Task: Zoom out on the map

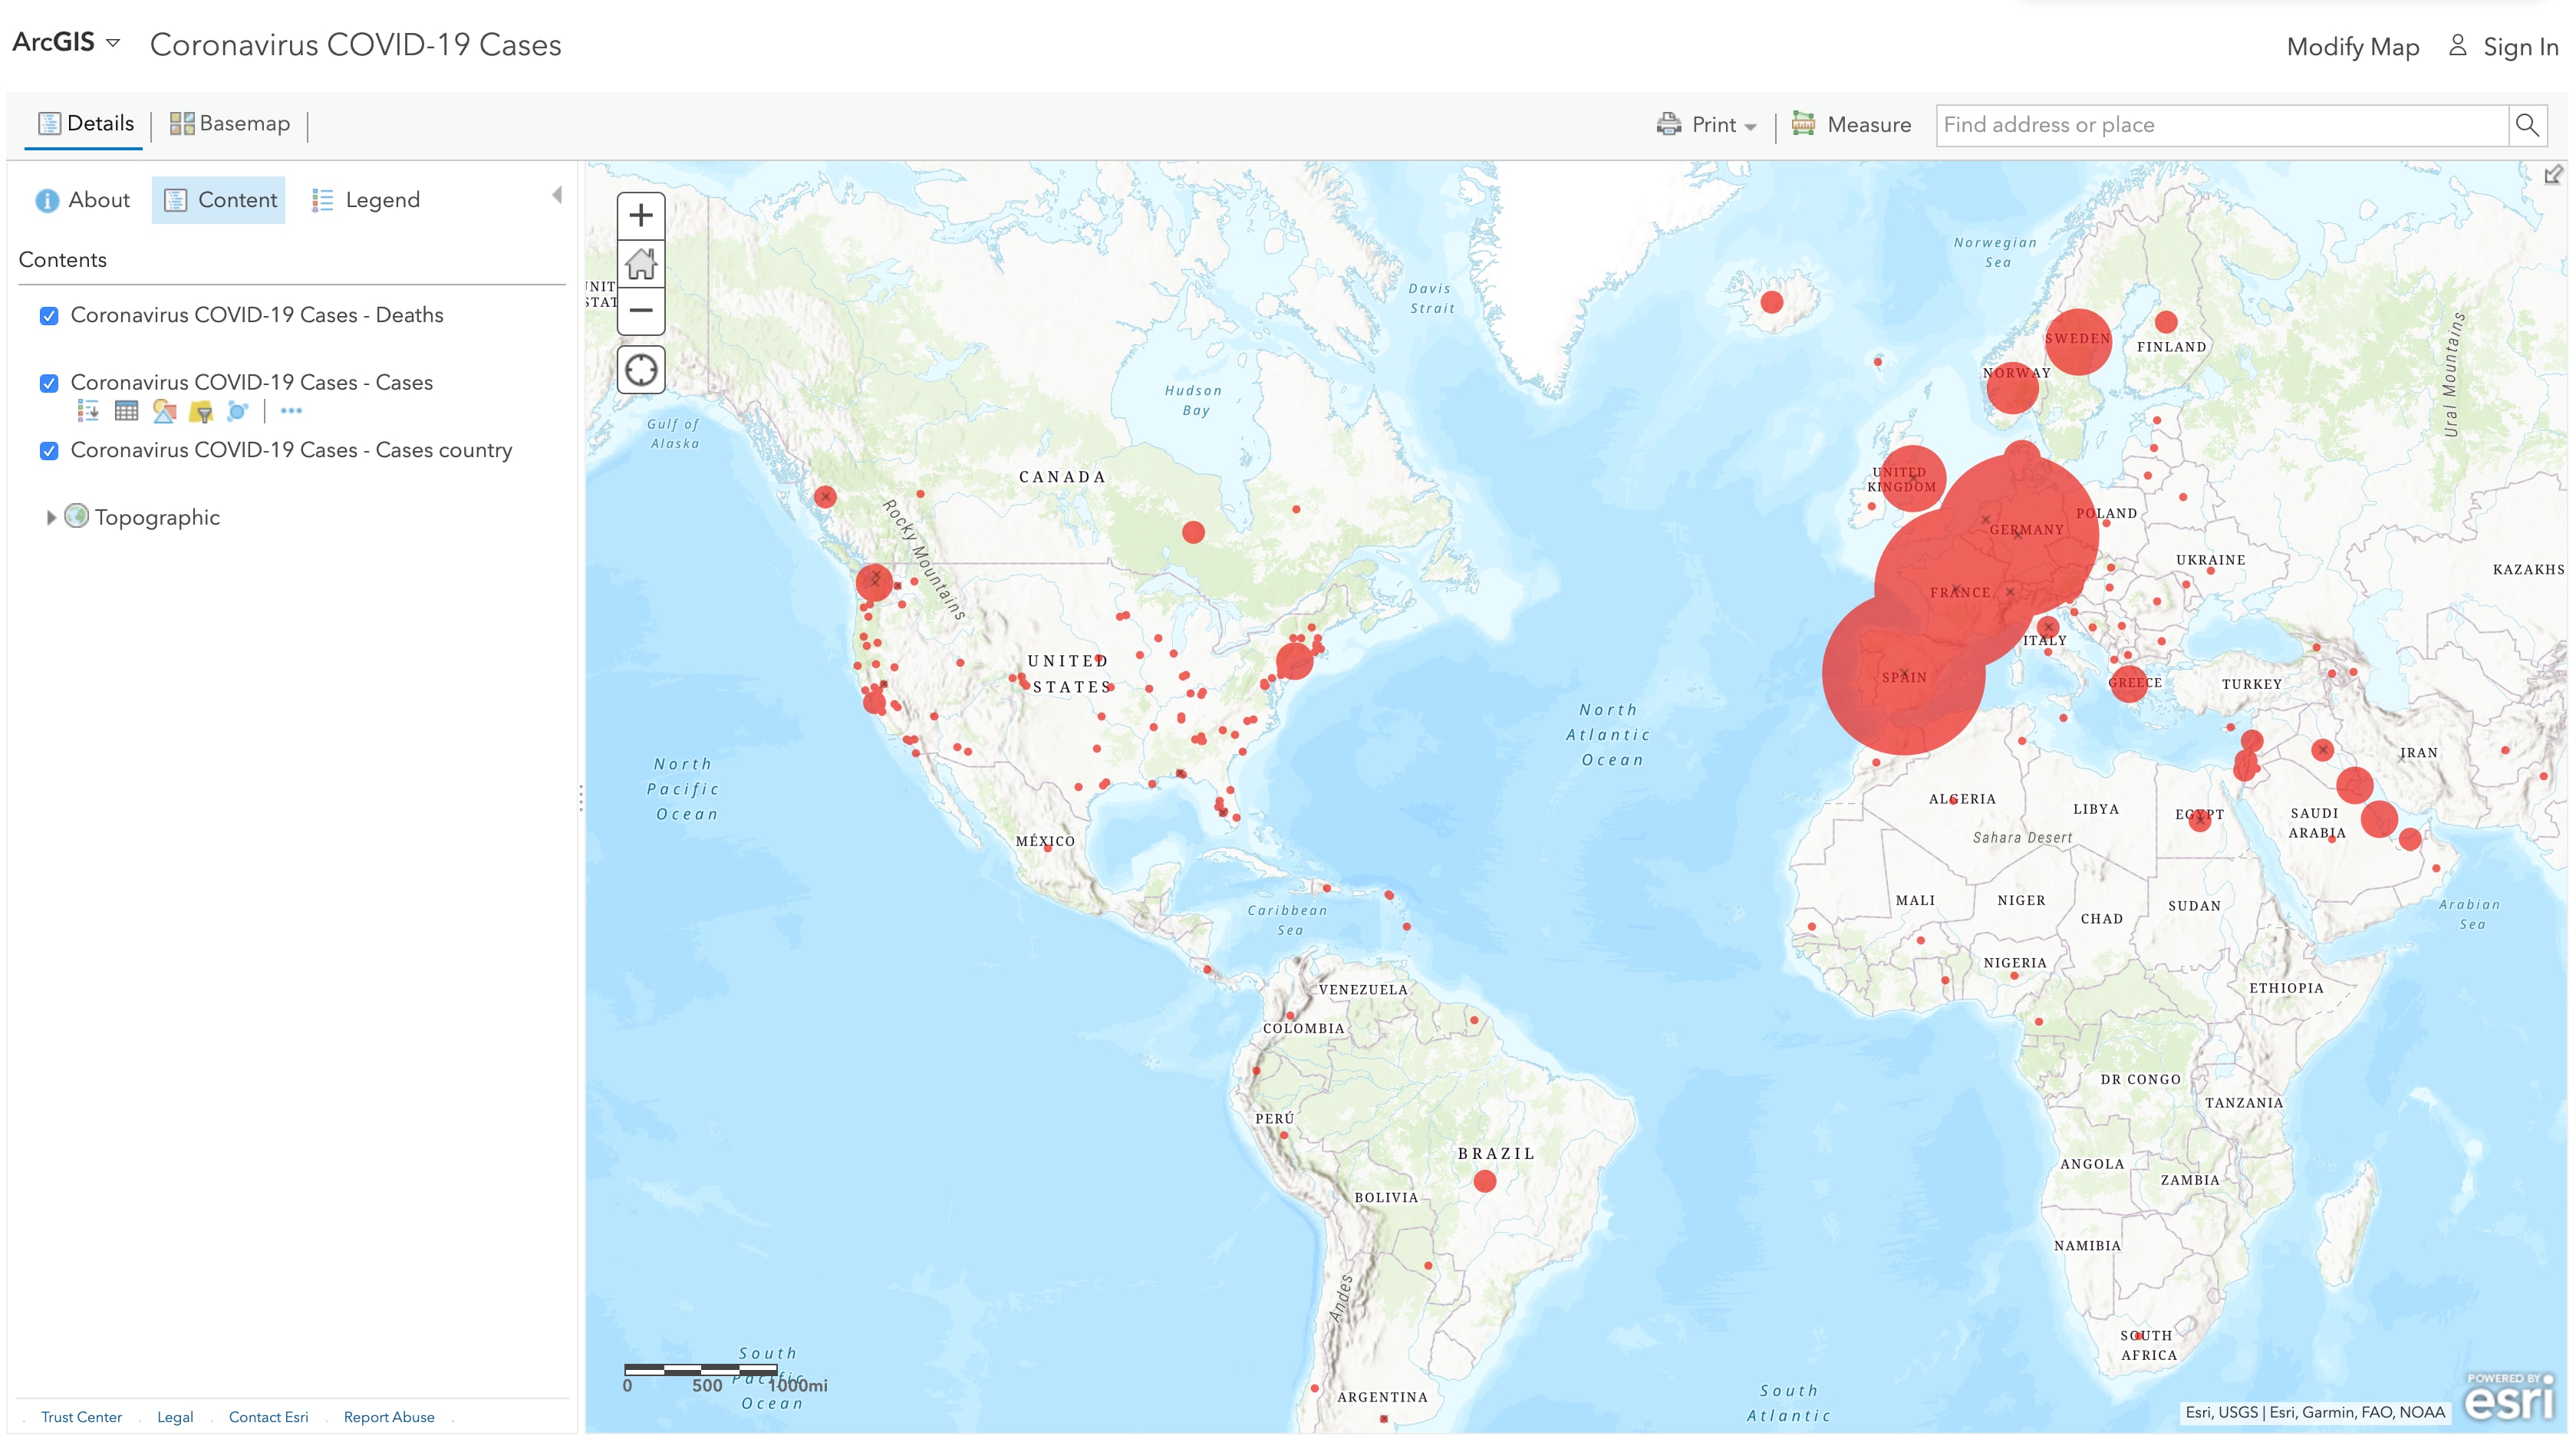Action: pos(641,311)
